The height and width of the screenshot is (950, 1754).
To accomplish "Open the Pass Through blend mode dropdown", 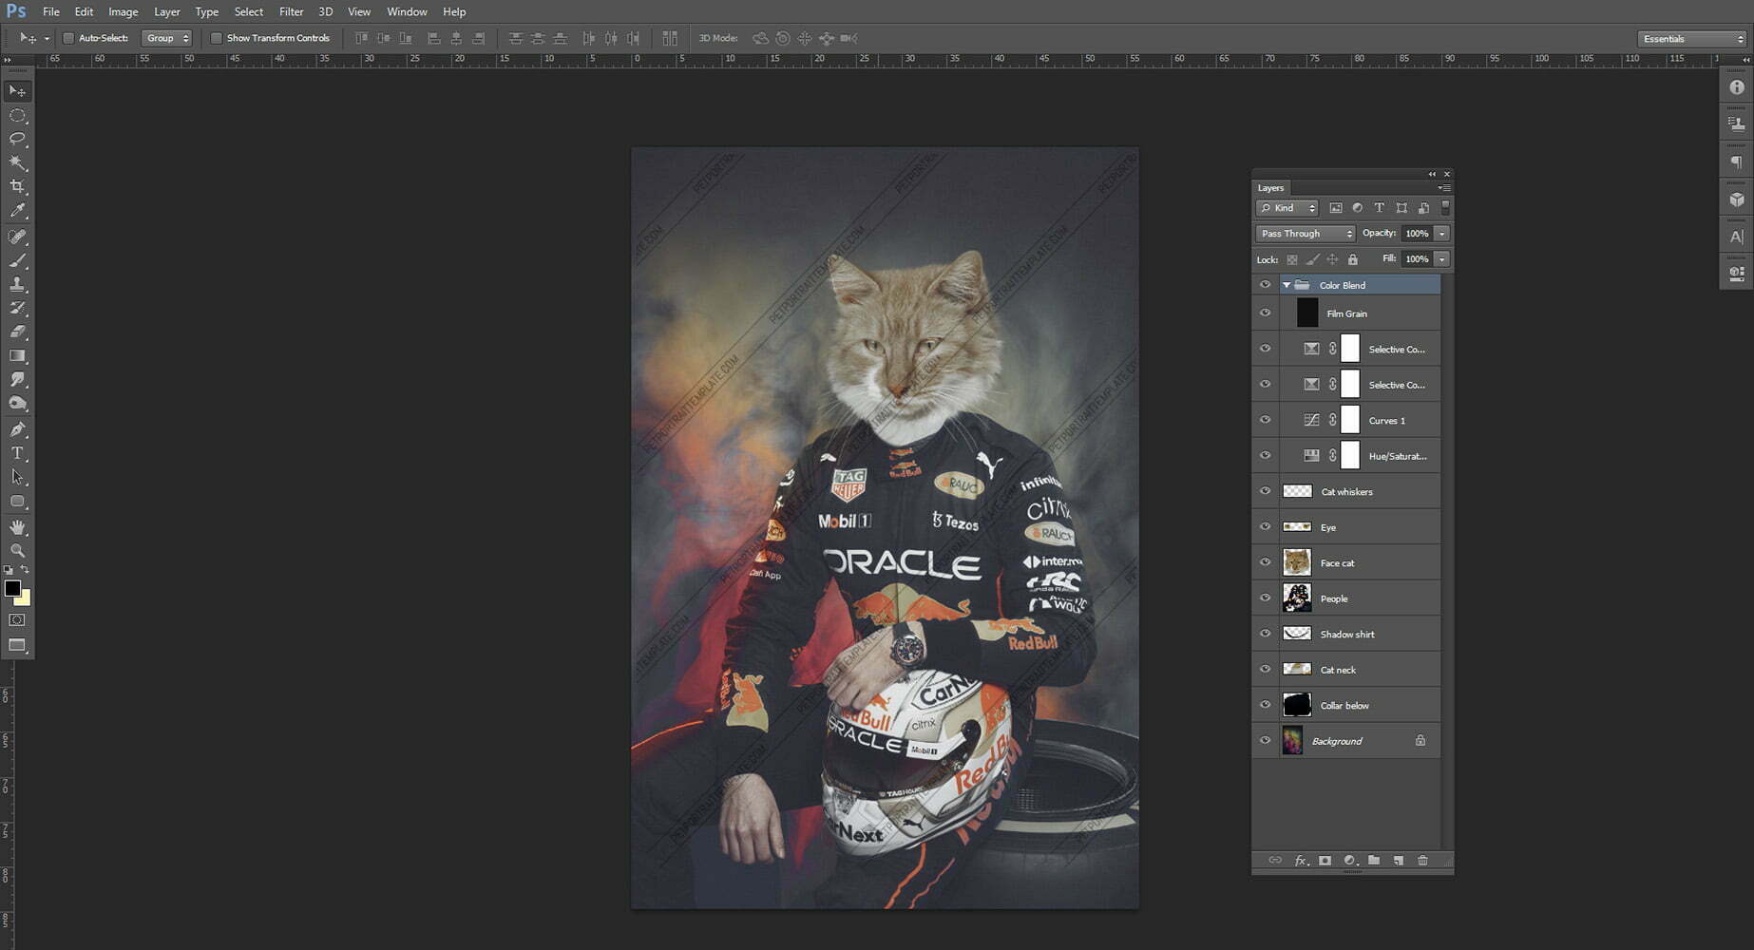I will tap(1305, 234).
